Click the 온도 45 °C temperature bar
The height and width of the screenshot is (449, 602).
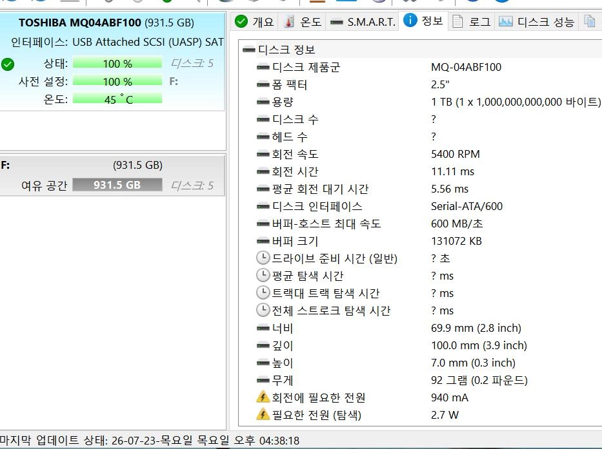(117, 99)
